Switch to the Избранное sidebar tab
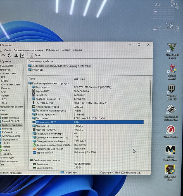The image size is (183, 196). (x=6, y=61)
